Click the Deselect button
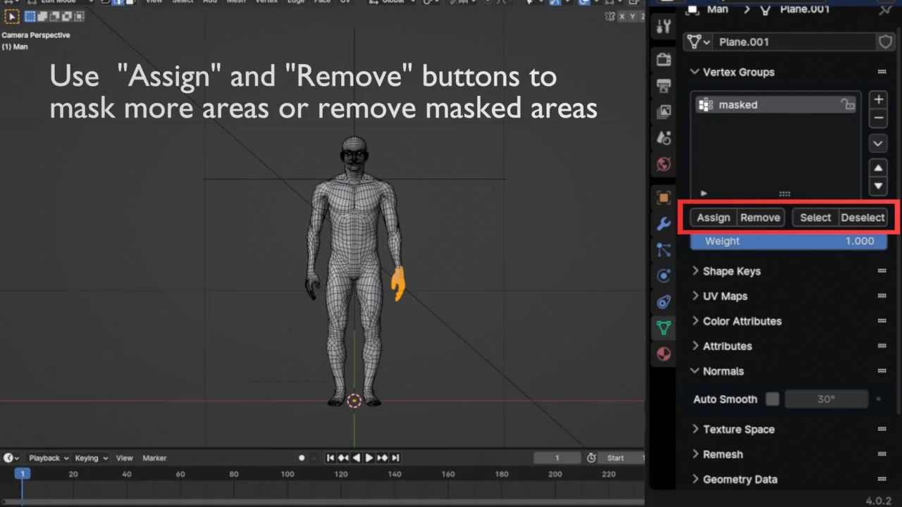This screenshot has height=507, width=902. (863, 218)
